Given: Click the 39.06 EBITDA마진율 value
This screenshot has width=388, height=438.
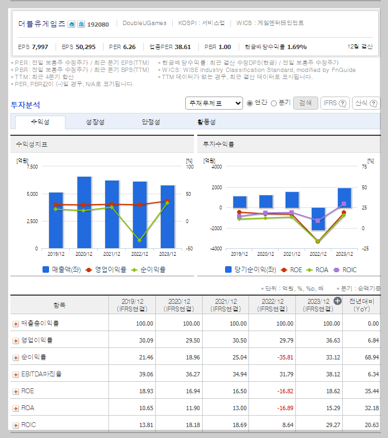Looking at the screenshot, I should tap(146, 374).
